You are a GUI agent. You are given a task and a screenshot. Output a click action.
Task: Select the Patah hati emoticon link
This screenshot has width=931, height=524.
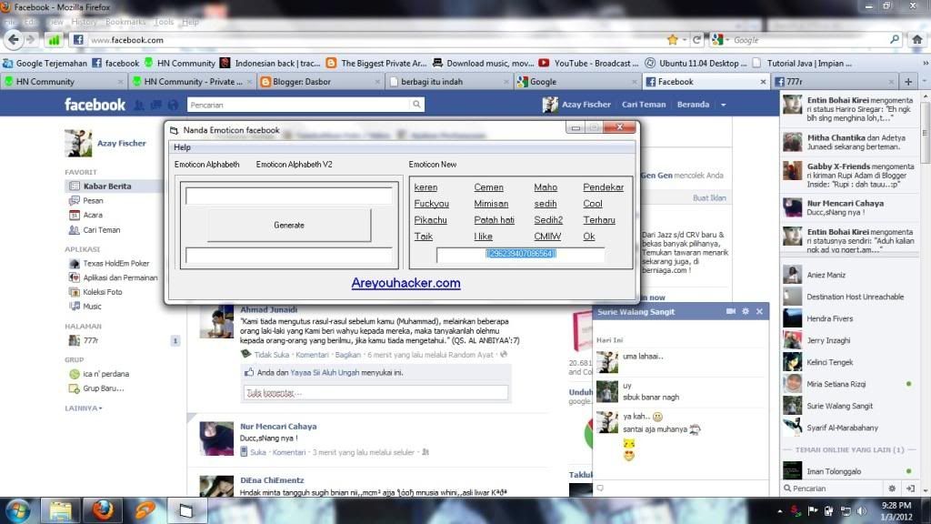494,220
